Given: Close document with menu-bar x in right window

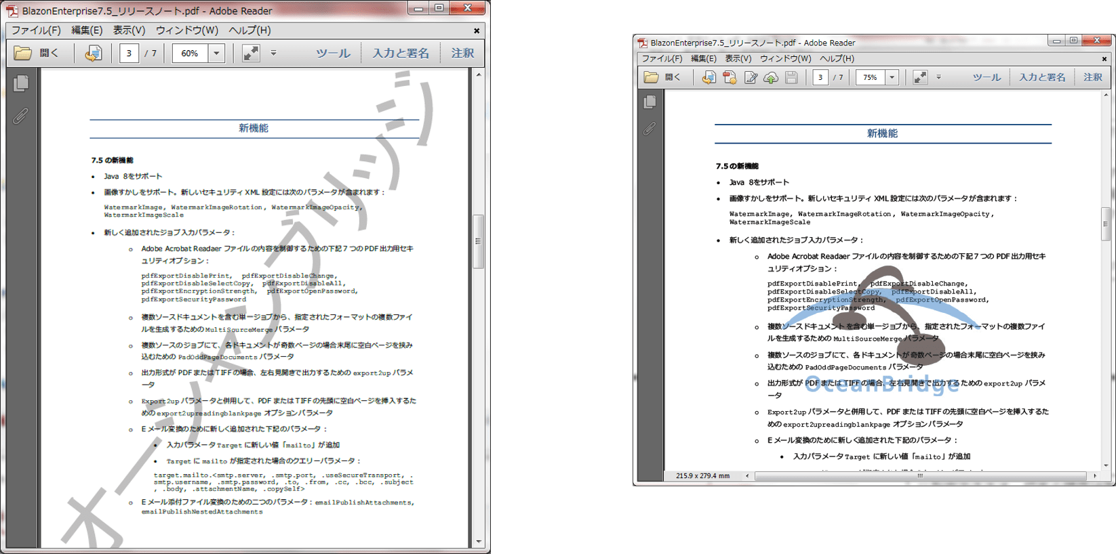Looking at the screenshot, I should (1104, 59).
